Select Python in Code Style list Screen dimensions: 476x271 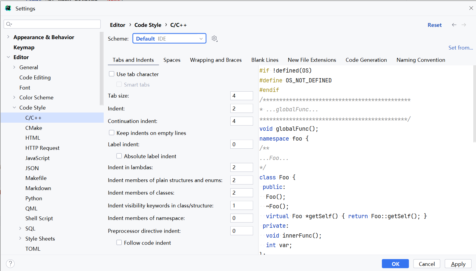[34, 198]
